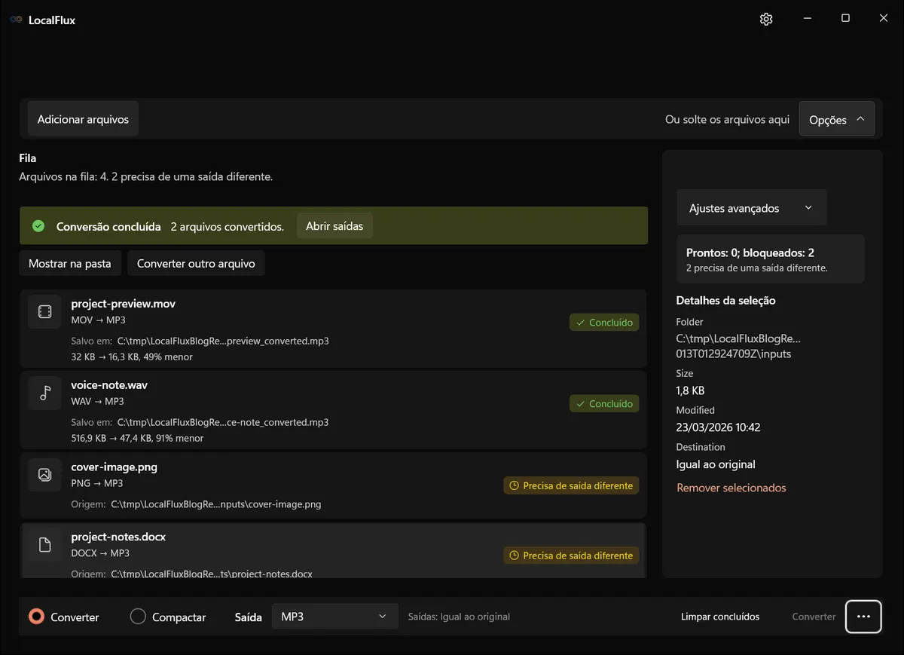Click the Size value 1,8 KB
The image size is (904, 655).
coord(690,390)
